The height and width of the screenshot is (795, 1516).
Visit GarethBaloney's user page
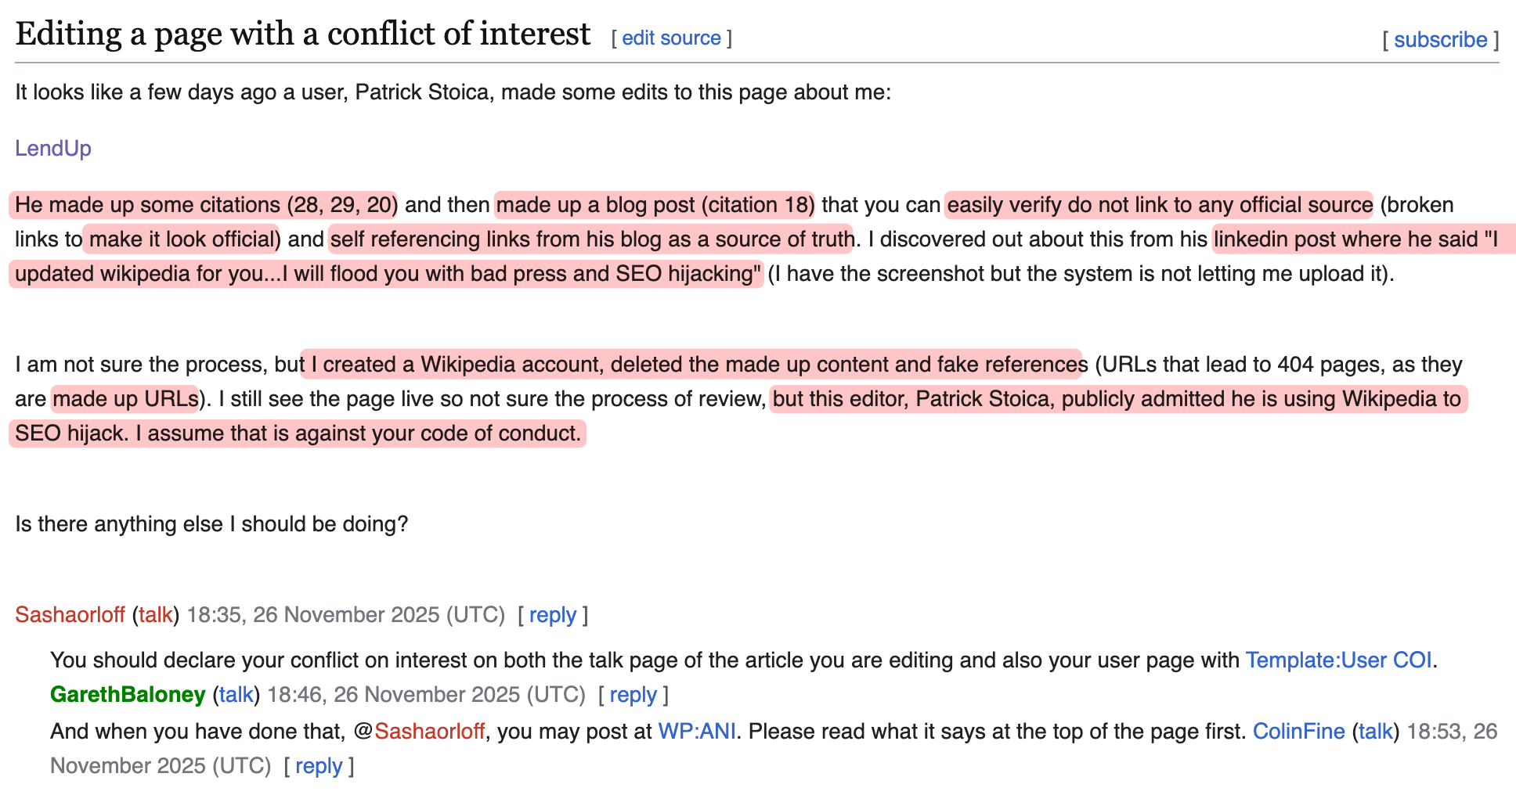pos(128,695)
